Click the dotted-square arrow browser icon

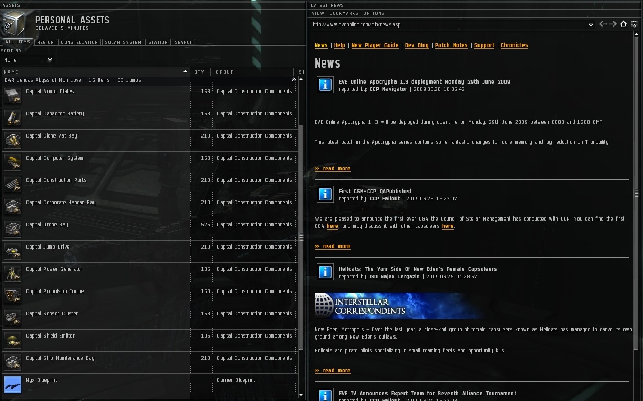pyautogui.click(x=635, y=24)
